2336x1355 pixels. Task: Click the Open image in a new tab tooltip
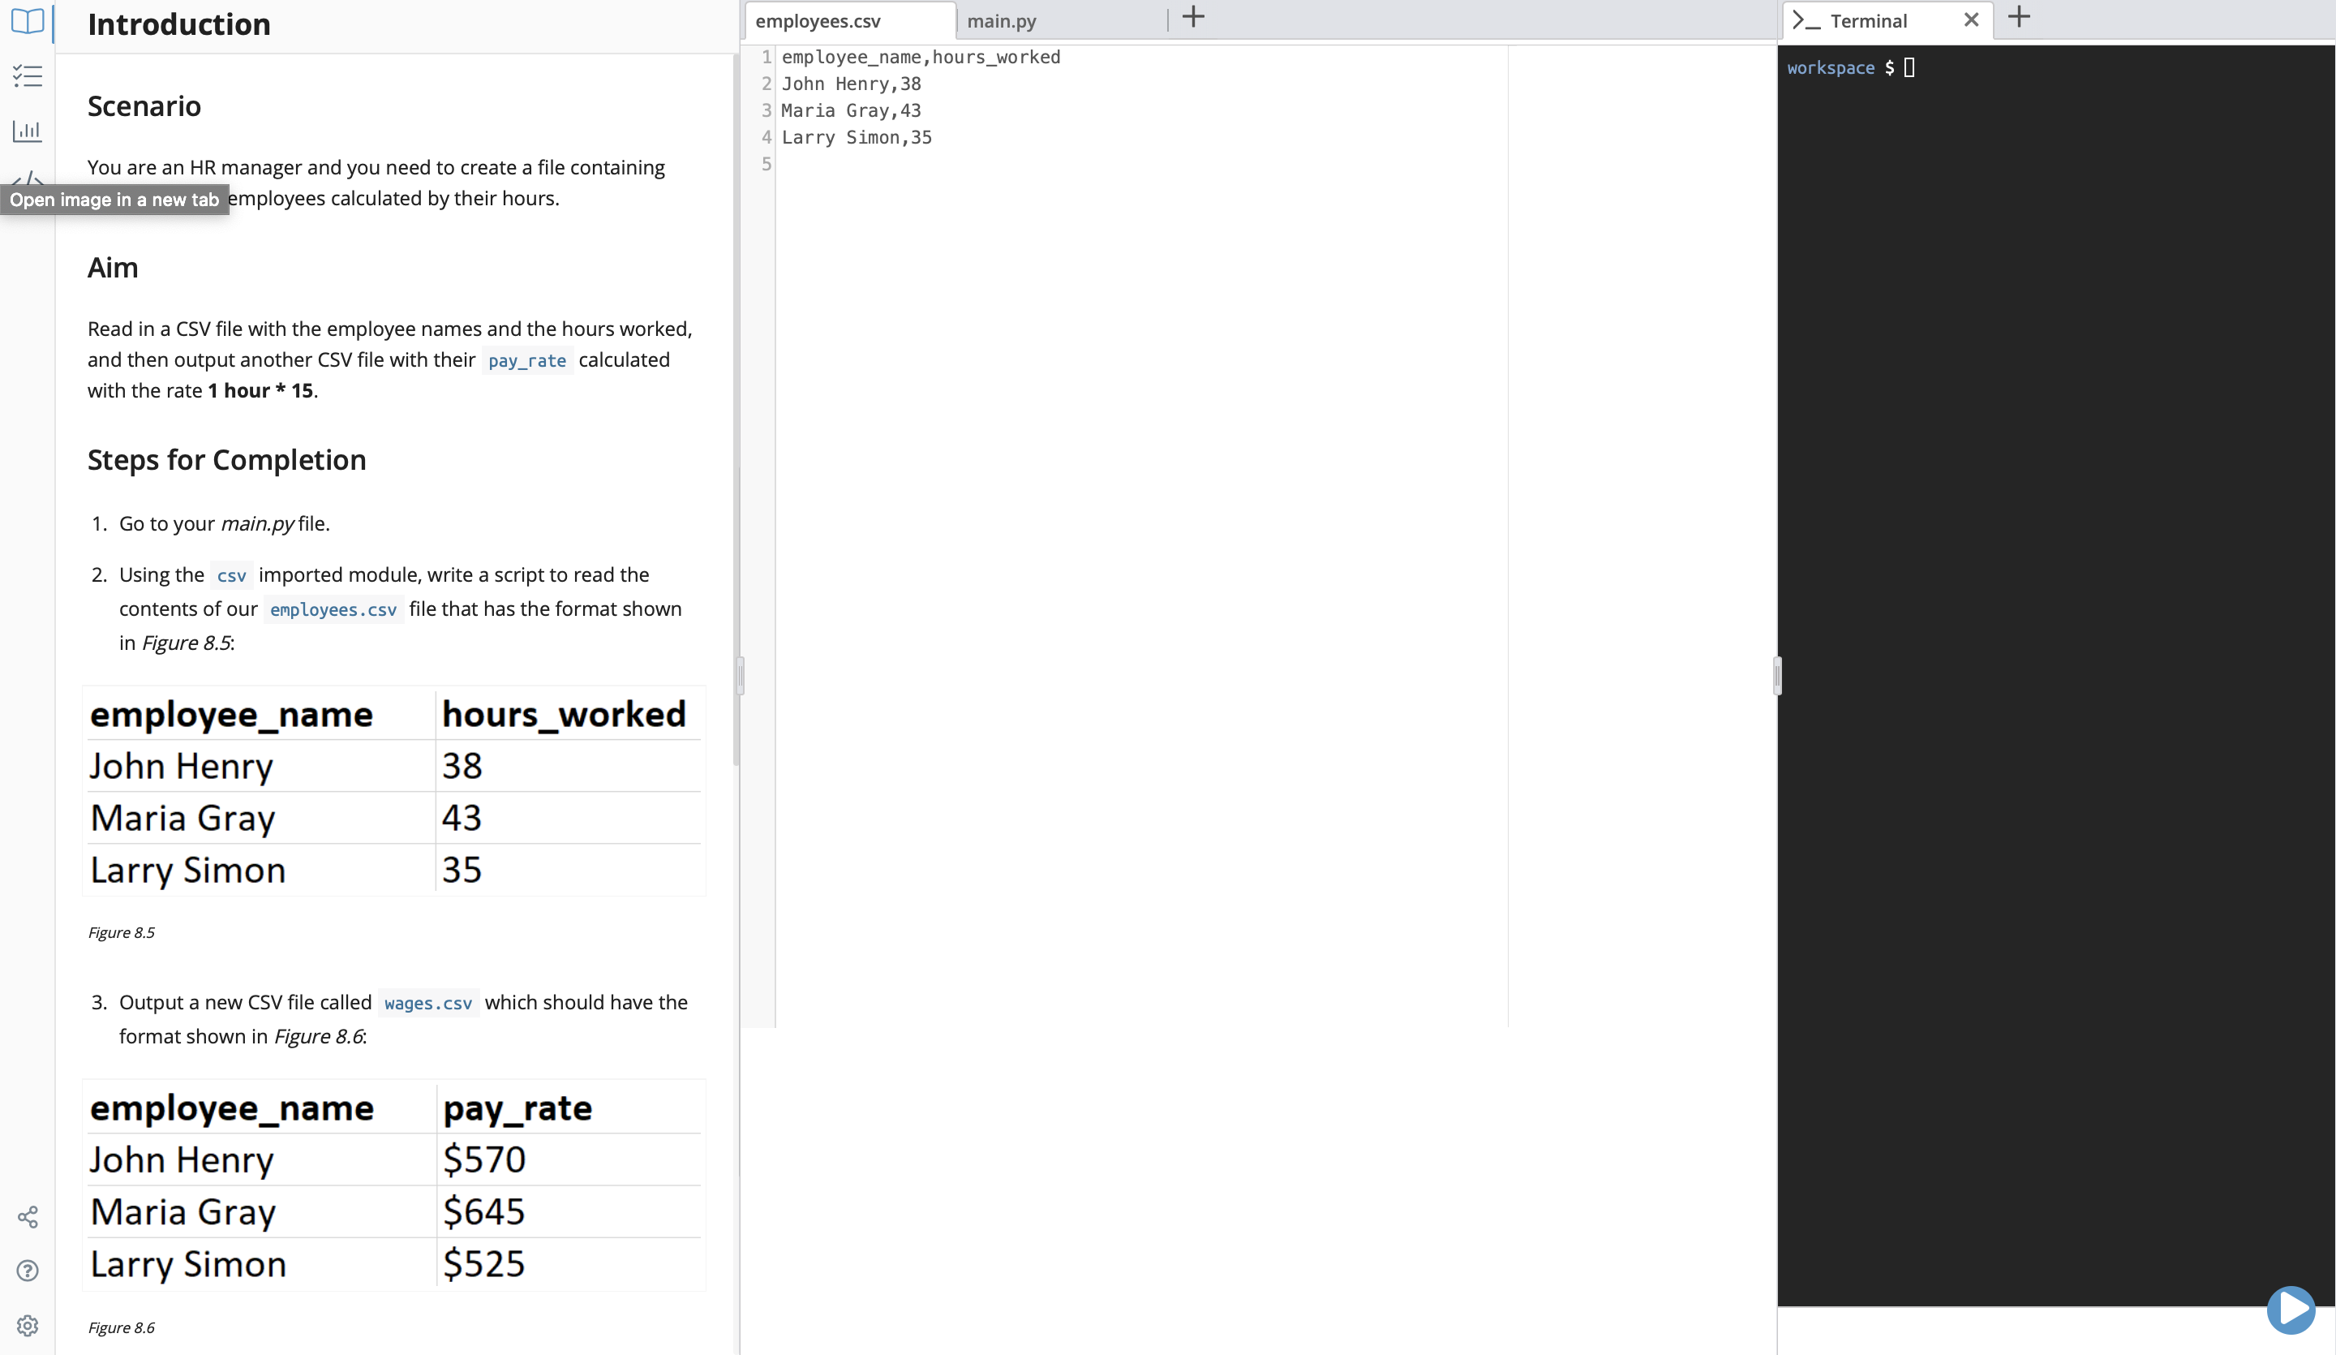114,200
